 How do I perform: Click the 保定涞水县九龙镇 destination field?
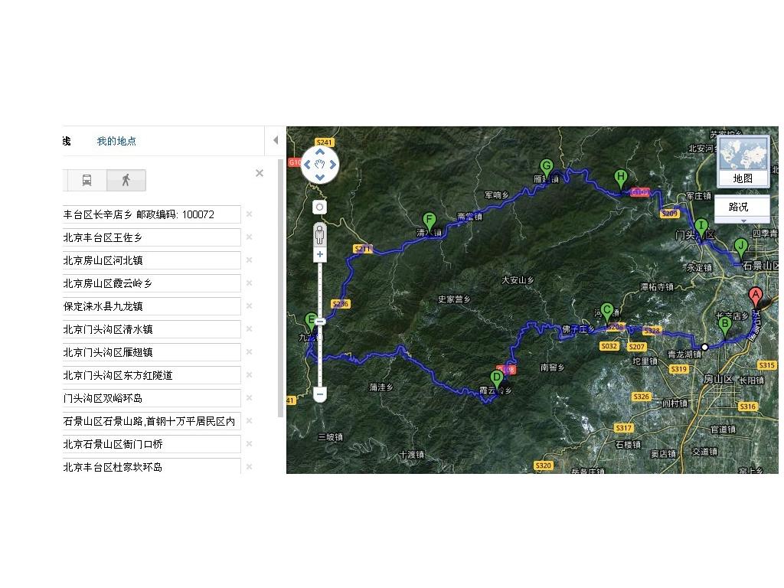(151, 306)
